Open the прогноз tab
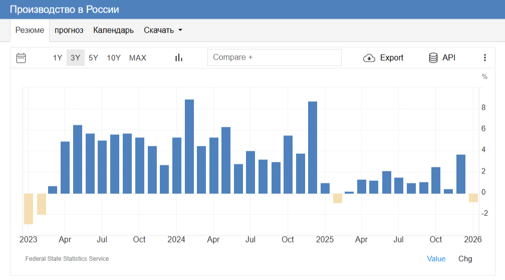The image size is (505, 280). tap(69, 30)
